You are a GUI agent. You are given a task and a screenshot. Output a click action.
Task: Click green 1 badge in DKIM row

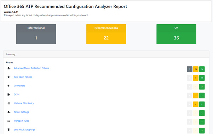(202, 96)
